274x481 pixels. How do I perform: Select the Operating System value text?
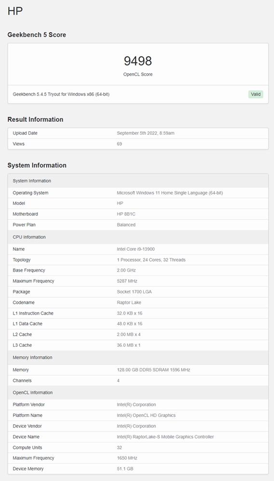(x=170, y=193)
